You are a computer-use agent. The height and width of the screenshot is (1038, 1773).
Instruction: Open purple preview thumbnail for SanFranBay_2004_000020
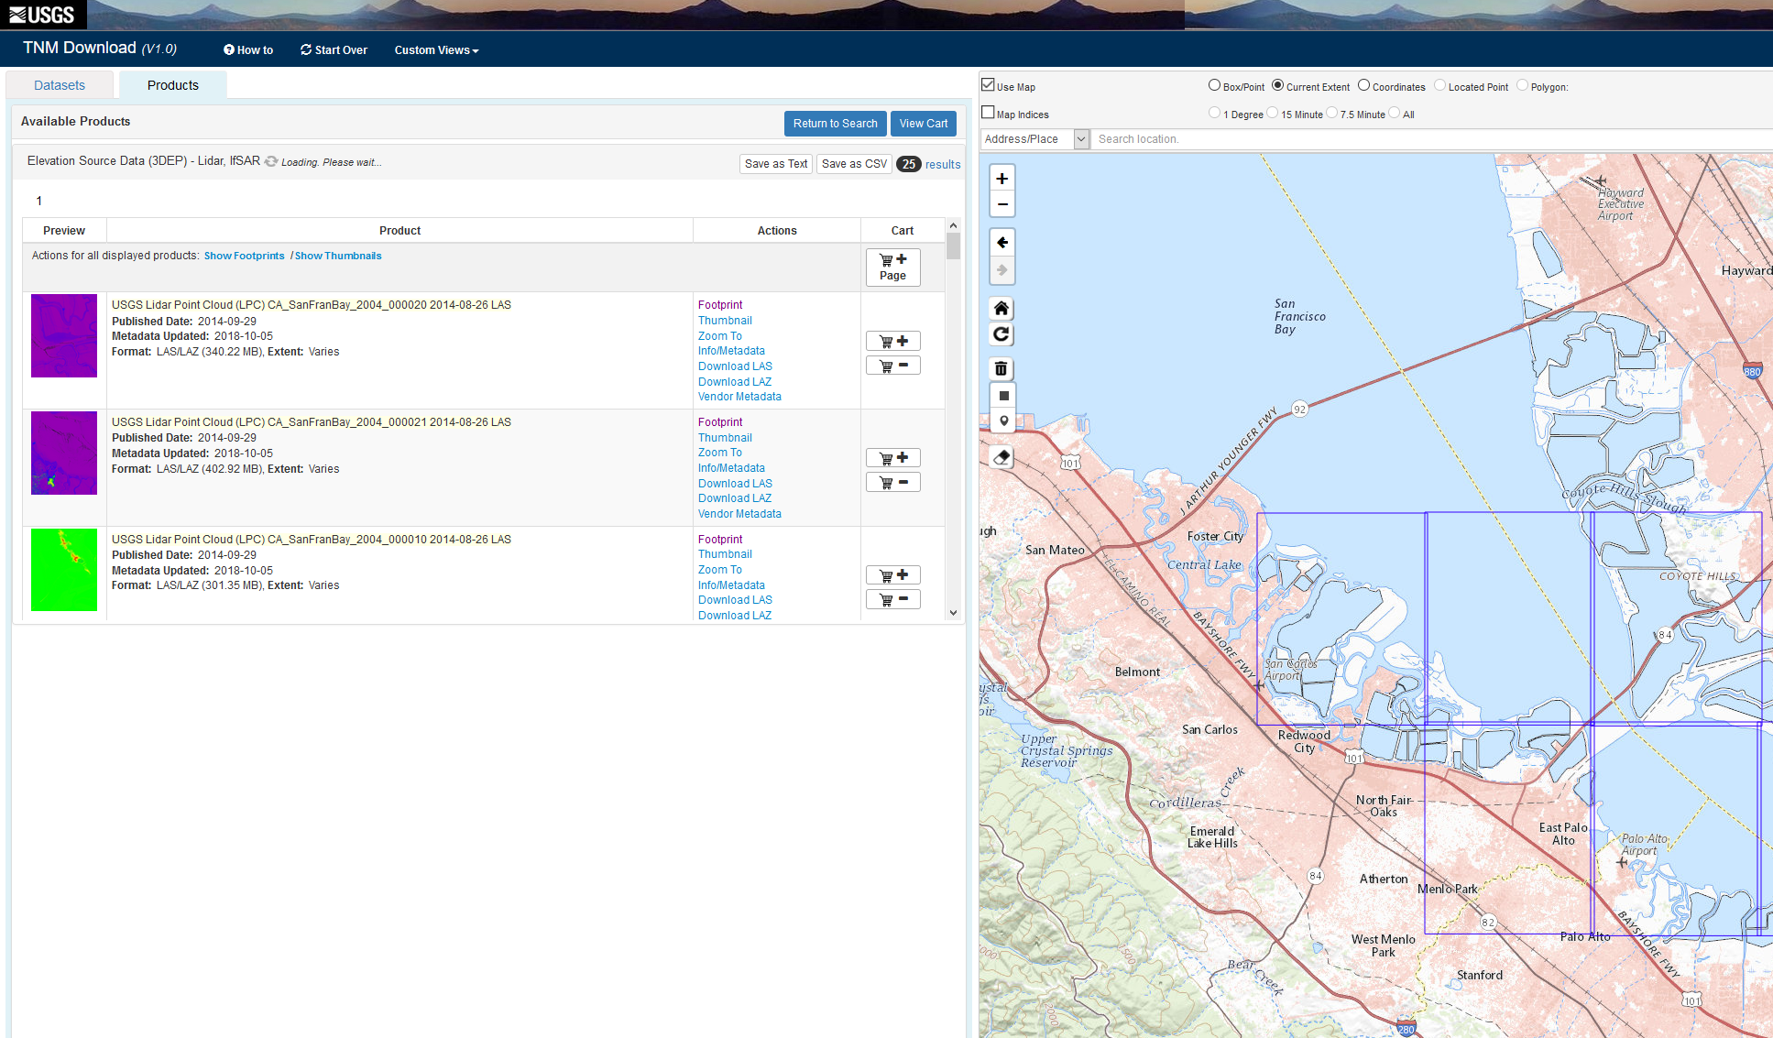pos(64,335)
